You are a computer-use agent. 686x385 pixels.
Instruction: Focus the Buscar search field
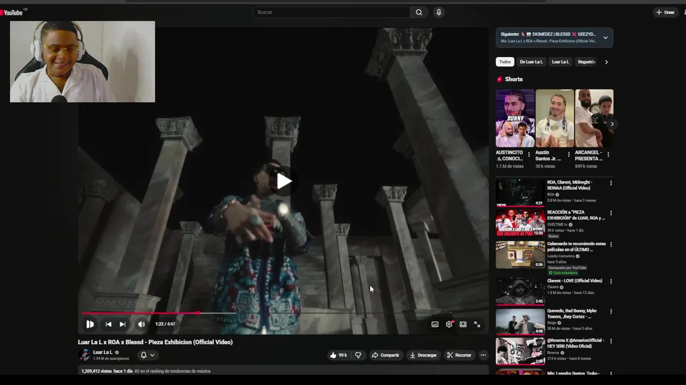click(331, 12)
